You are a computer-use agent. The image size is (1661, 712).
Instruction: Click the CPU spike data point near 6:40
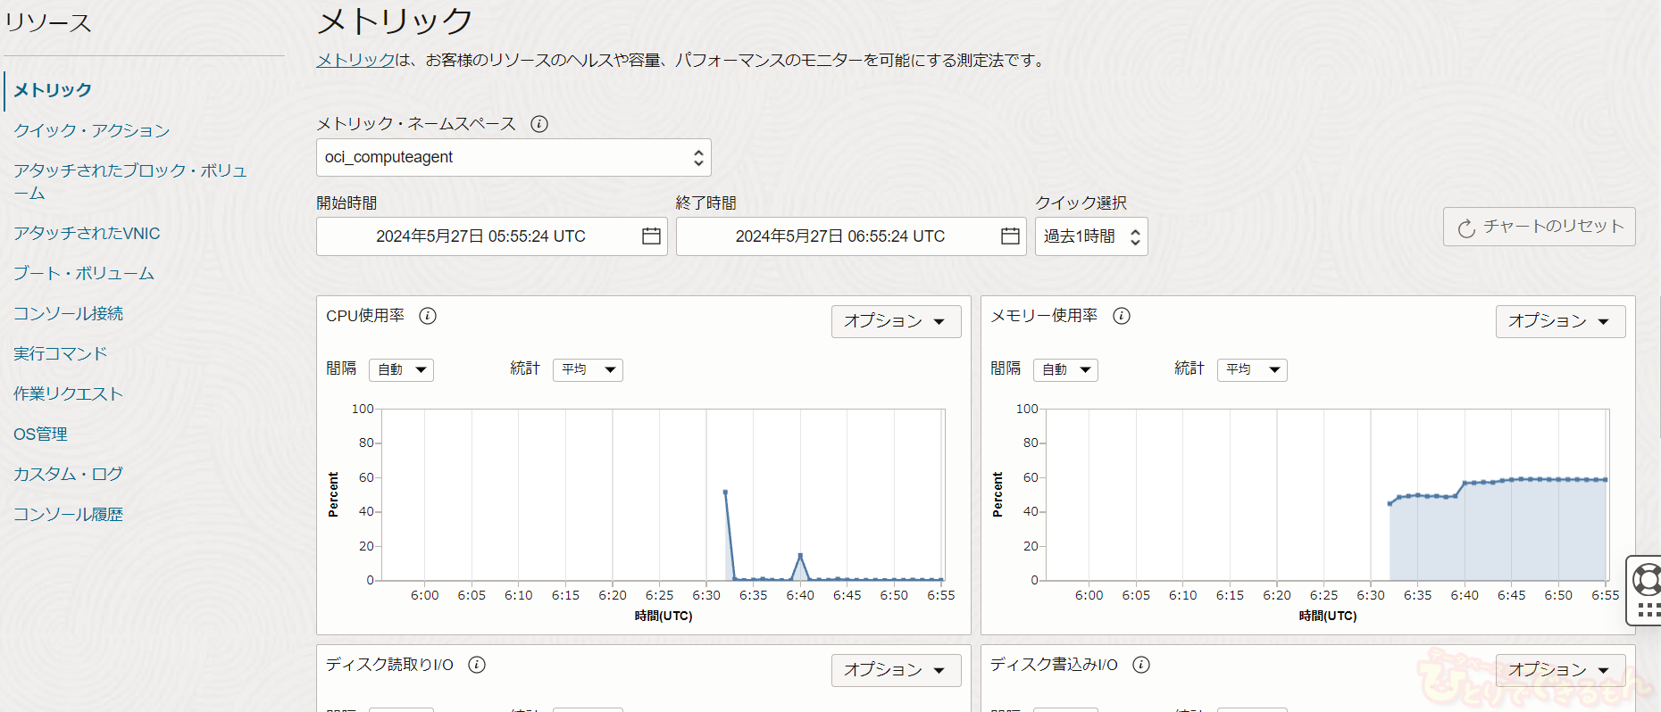[800, 556]
